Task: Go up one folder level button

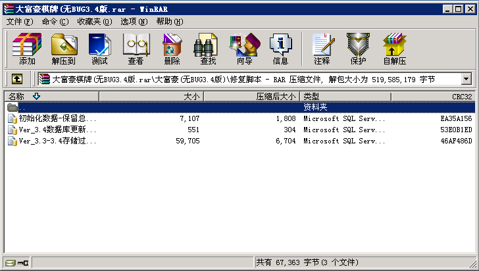Action: click(17, 79)
